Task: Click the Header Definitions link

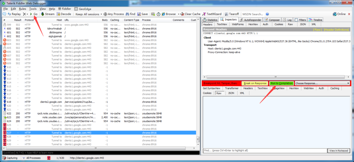Action: 336,30
